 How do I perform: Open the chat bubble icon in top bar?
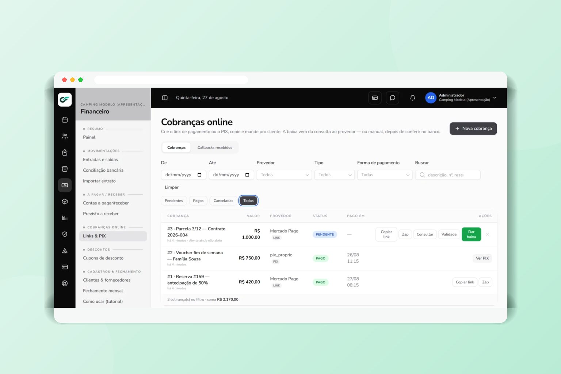pyautogui.click(x=392, y=98)
